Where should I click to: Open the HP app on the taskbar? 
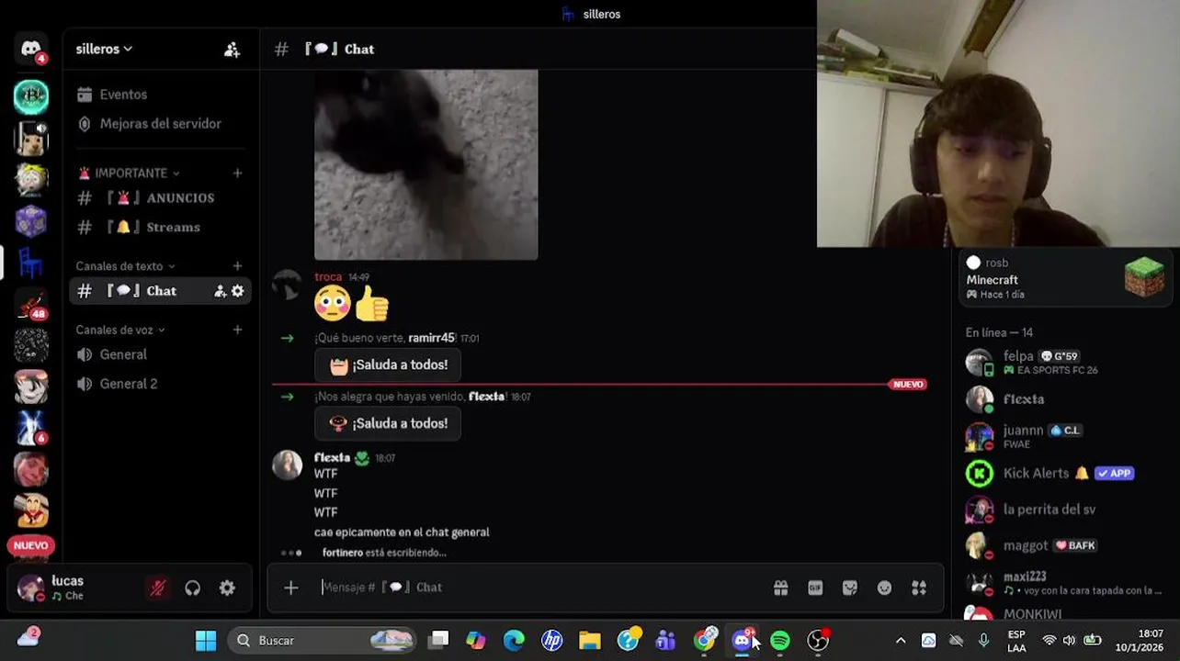tap(552, 641)
